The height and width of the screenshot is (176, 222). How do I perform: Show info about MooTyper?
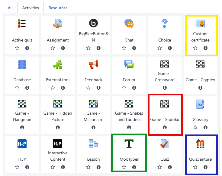point(134,167)
